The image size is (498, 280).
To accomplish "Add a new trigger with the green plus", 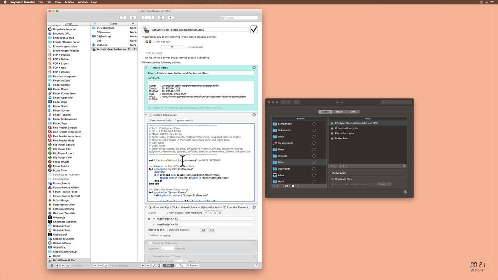I will click(147, 42).
